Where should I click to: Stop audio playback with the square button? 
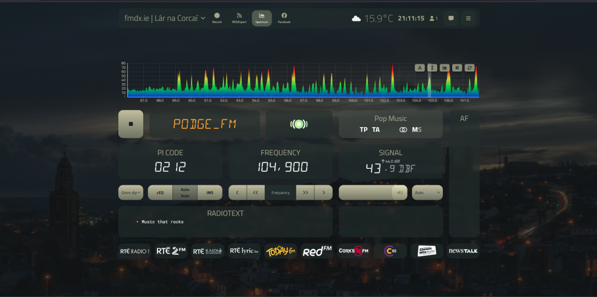(x=131, y=124)
